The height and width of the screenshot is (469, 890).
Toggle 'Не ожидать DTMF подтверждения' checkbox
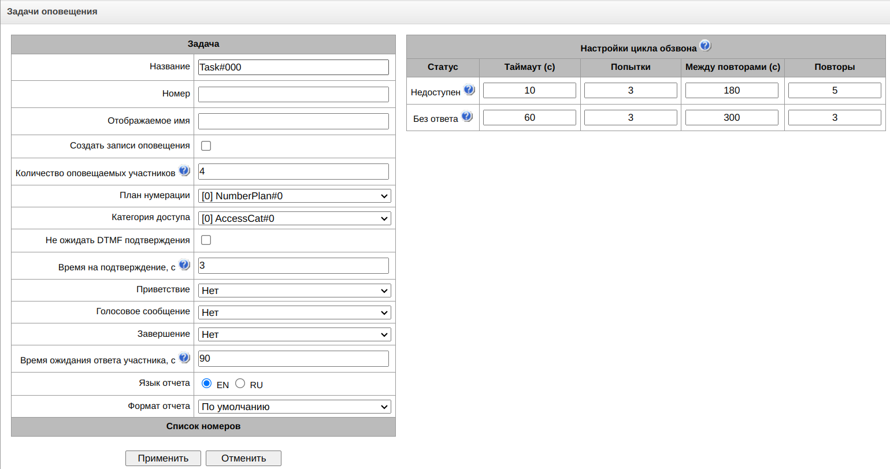(x=206, y=240)
